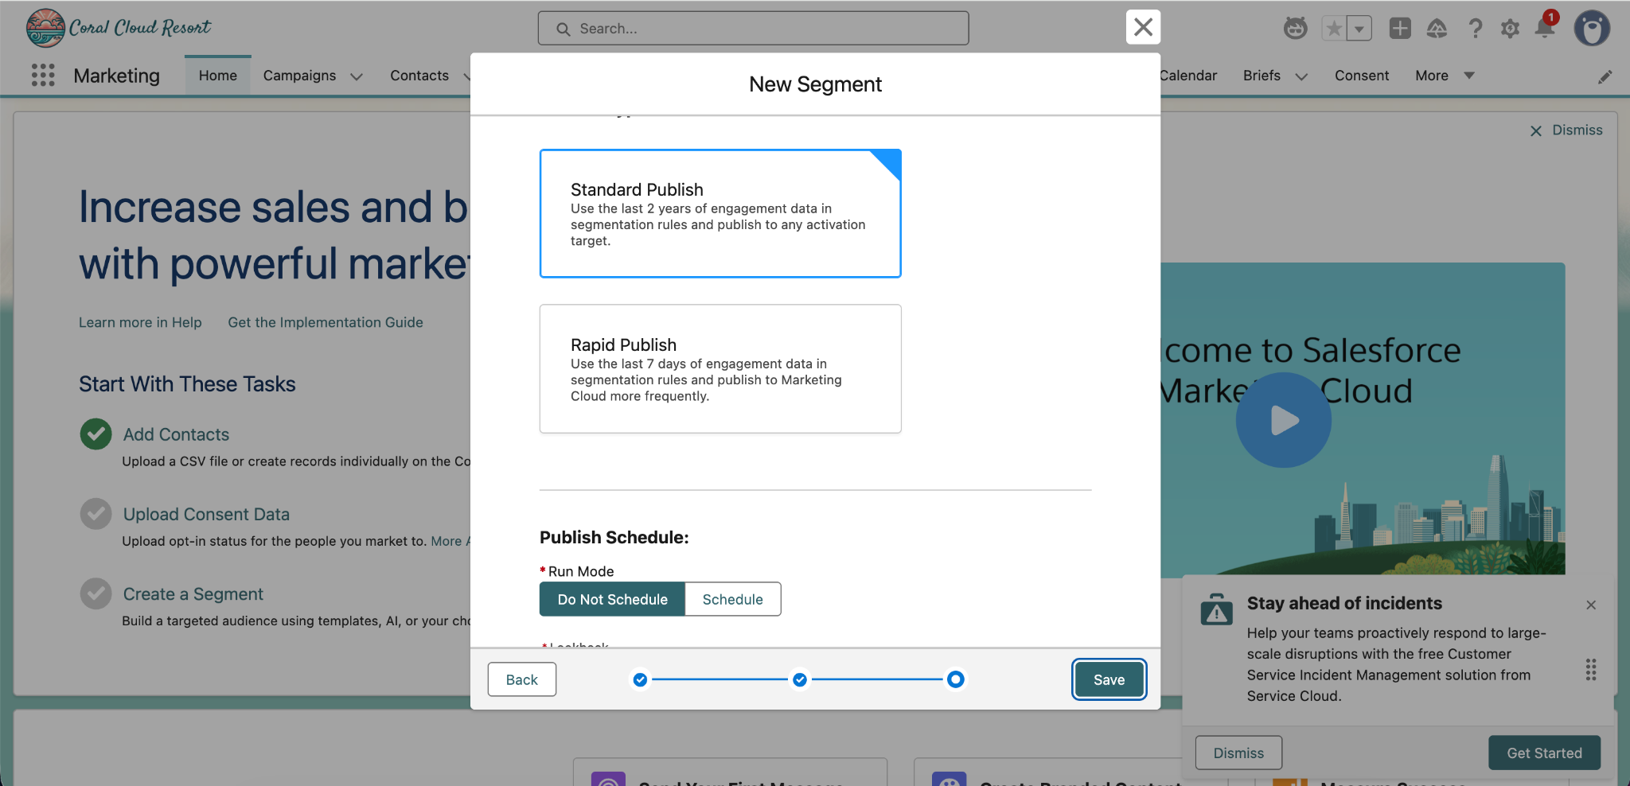
Task: Expand the Campaigns tab dropdown chevron
Action: coord(357,76)
